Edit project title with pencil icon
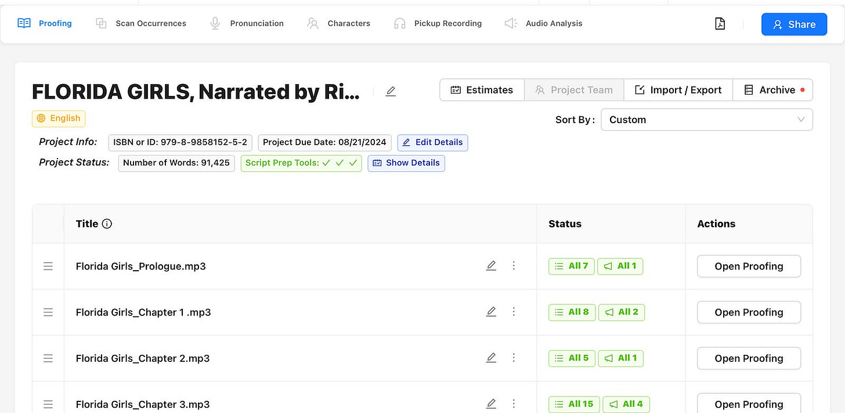The height and width of the screenshot is (413, 845). pyautogui.click(x=391, y=91)
